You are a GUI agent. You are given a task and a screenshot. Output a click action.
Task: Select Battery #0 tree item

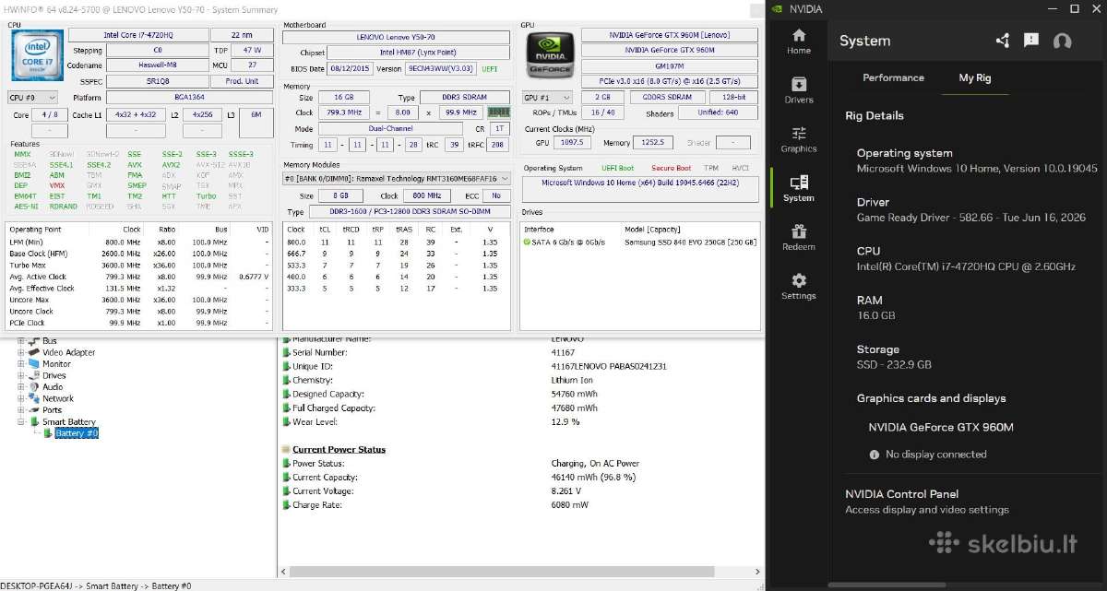(x=77, y=433)
